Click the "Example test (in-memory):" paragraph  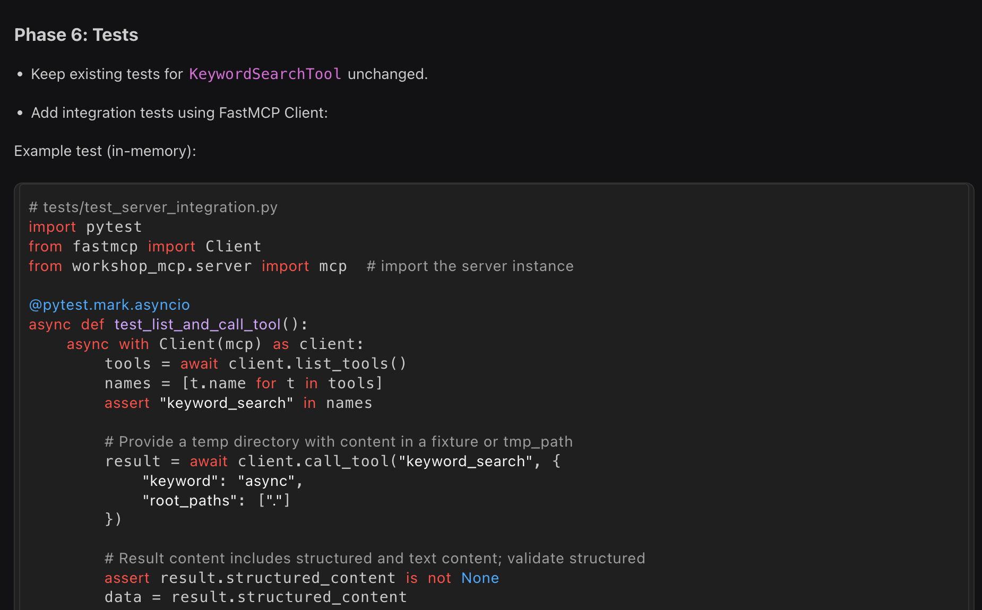click(105, 151)
